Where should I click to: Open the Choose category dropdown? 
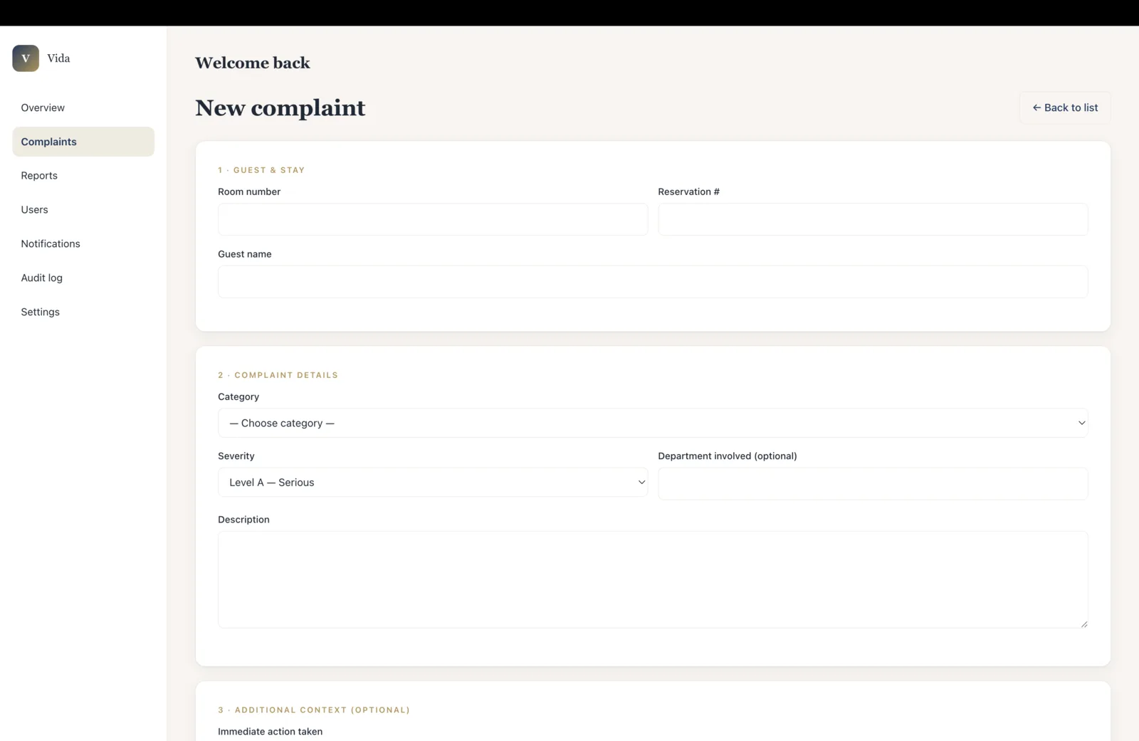pos(653,423)
